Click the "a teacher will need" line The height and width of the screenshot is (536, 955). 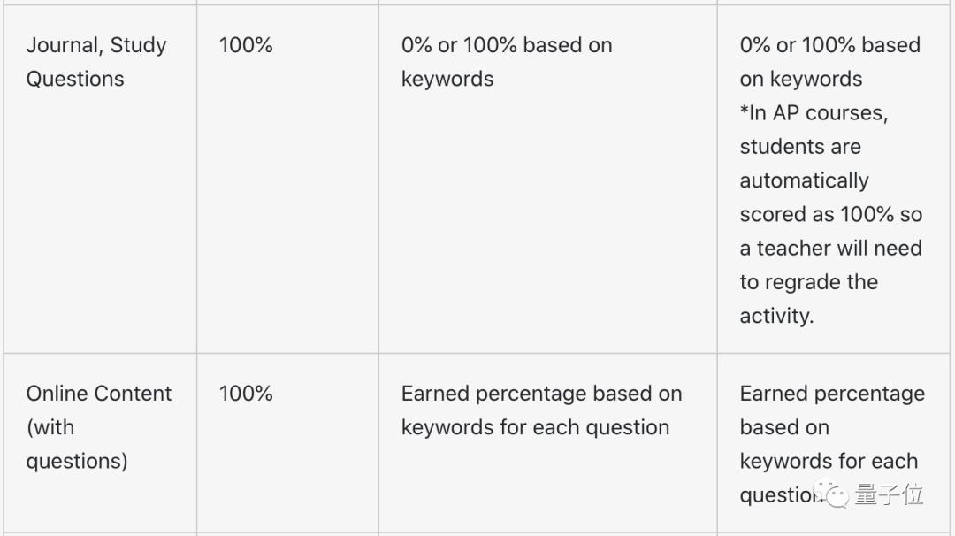[x=830, y=249]
